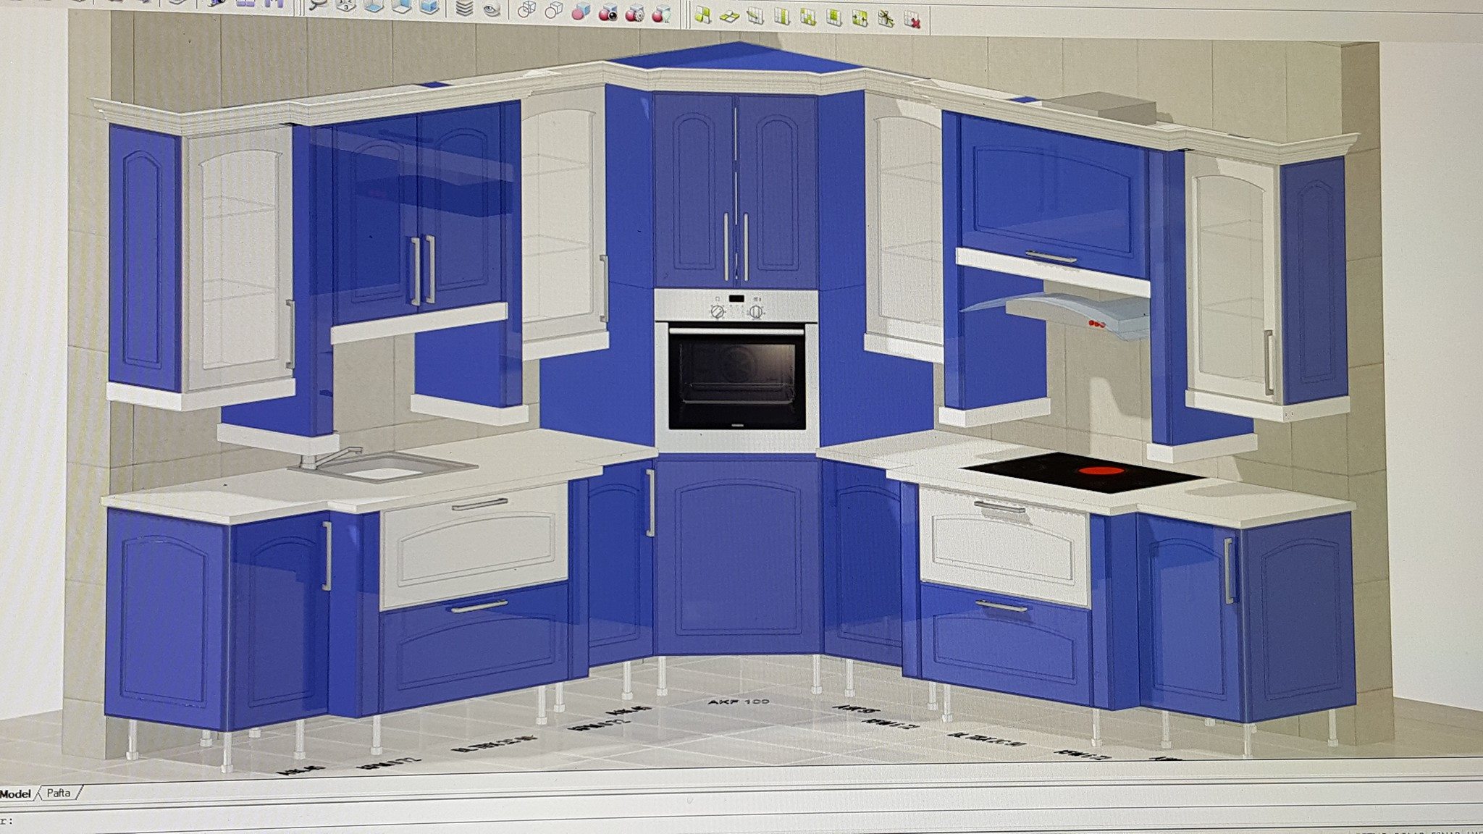Click the blue cube view icon
1483x834 pixels.
point(429,7)
